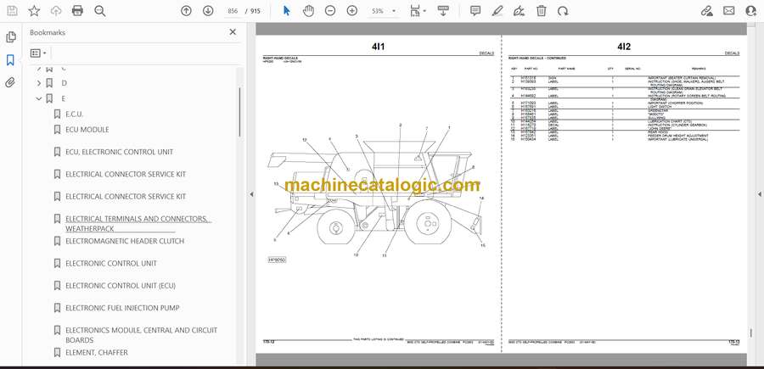Image resolution: width=764 pixels, height=369 pixels.
Task: Open the account profile icon
Action: pos(751,11)
